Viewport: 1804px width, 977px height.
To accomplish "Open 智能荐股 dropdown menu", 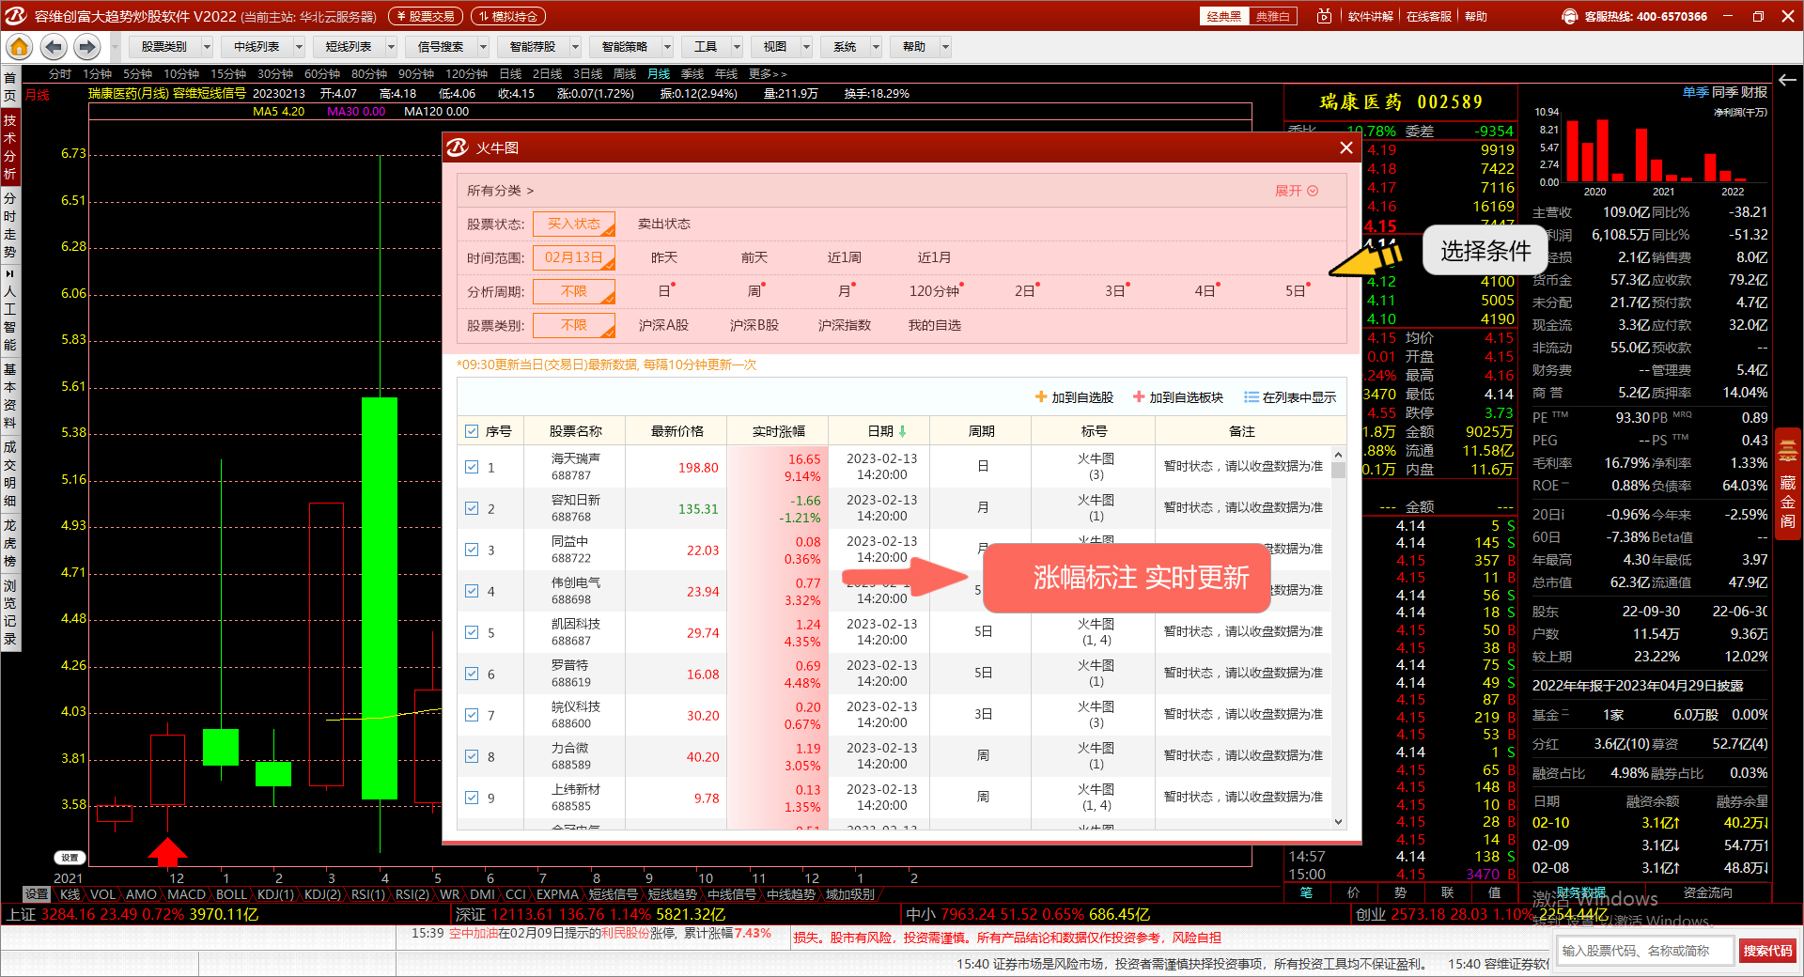I will (540, 46).
